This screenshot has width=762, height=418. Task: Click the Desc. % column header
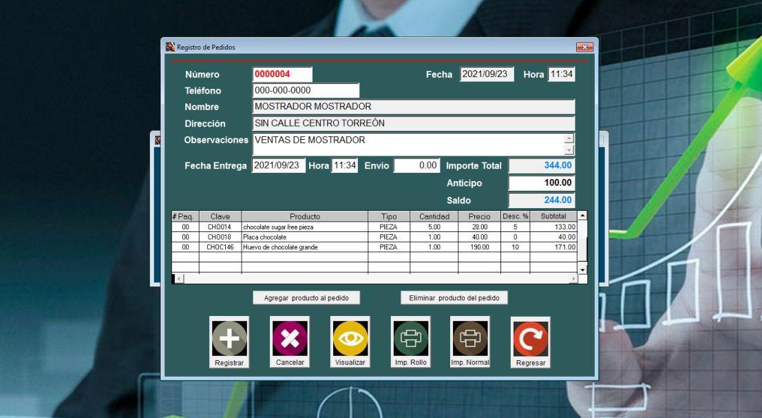515,216
